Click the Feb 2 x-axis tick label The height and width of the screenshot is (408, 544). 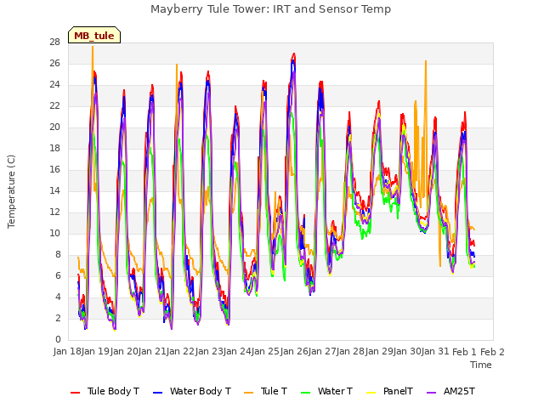click(x=492, y=352)
